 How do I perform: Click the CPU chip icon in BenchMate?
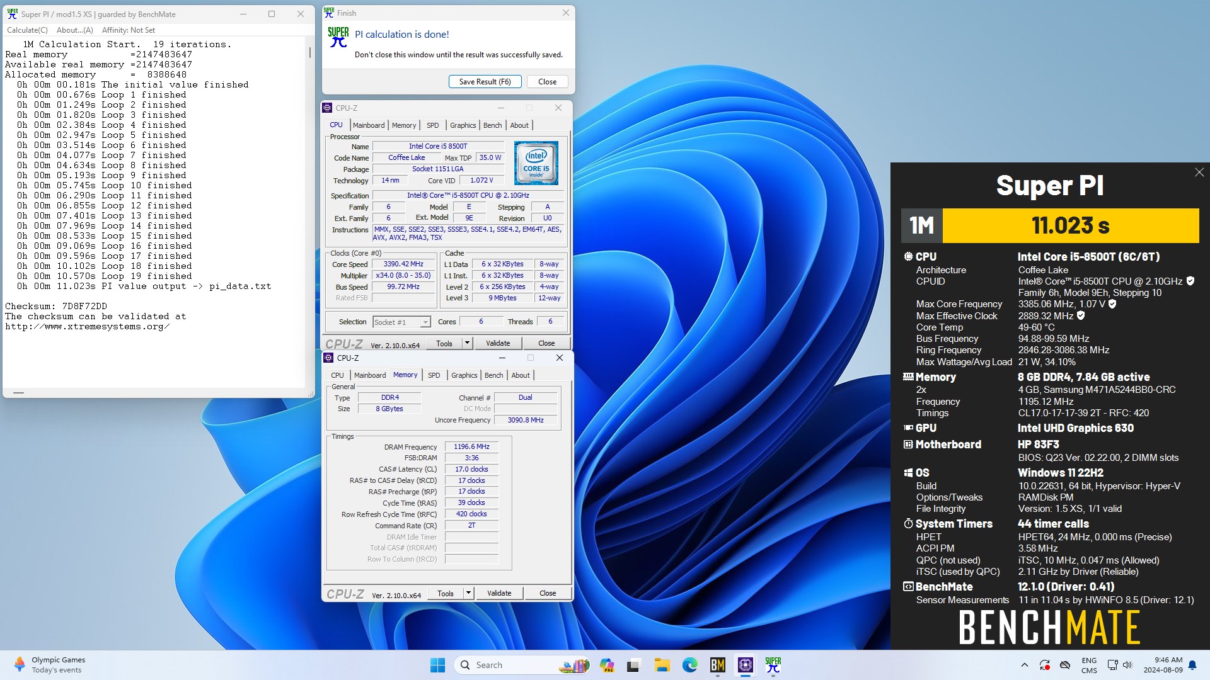tap(908, 257)
